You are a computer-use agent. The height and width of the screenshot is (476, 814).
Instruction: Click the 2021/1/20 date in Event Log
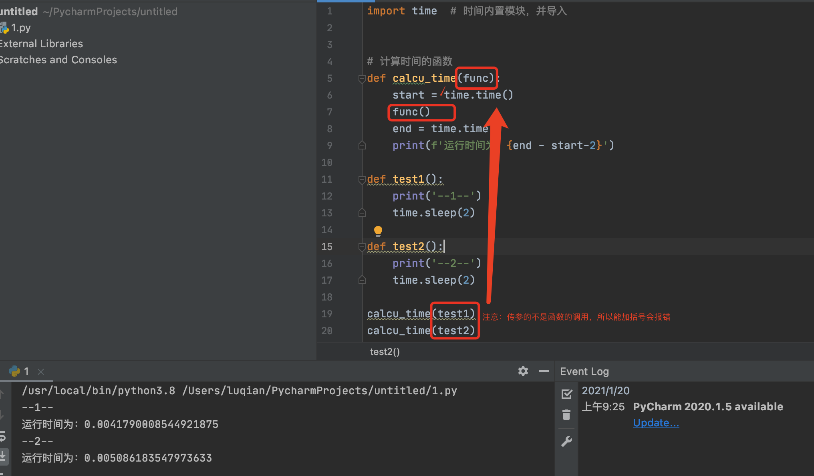click(x=605, y=391)
